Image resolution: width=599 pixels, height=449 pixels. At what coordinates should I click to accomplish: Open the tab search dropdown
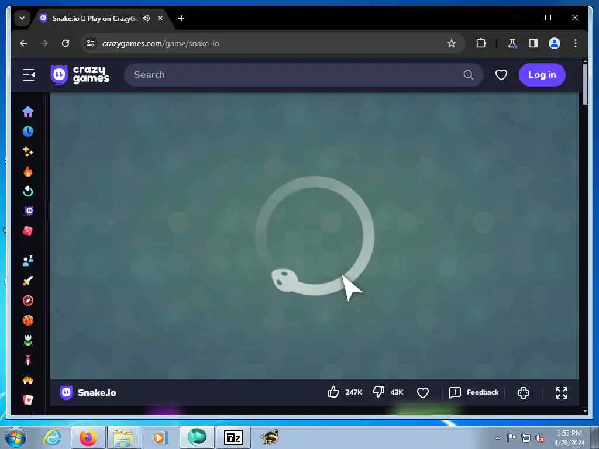click(x=22, y=18)
